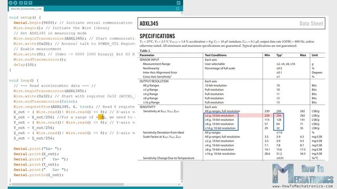Click the 'Inter-Axis Alignment Error' row
This screenshot has height=189, width=337.
click(160, 72)
